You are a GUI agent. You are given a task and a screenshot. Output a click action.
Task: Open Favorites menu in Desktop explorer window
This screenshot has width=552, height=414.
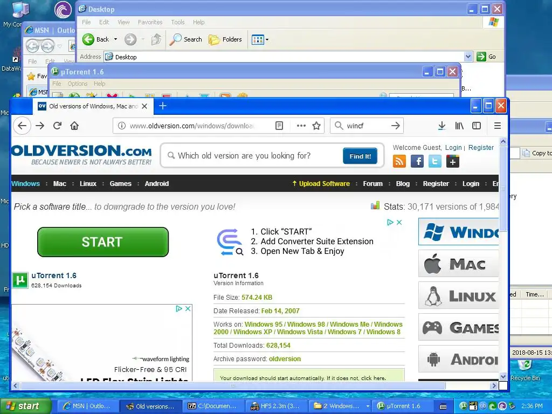pos(150,22)
